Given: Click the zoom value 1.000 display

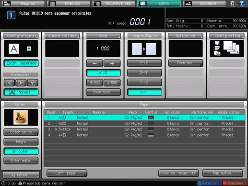Looking at the screenshot, I should pyautogui.click(x=103, y=48).
